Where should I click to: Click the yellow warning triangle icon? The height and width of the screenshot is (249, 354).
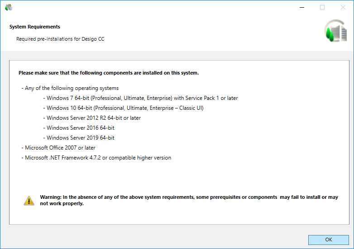29,200
